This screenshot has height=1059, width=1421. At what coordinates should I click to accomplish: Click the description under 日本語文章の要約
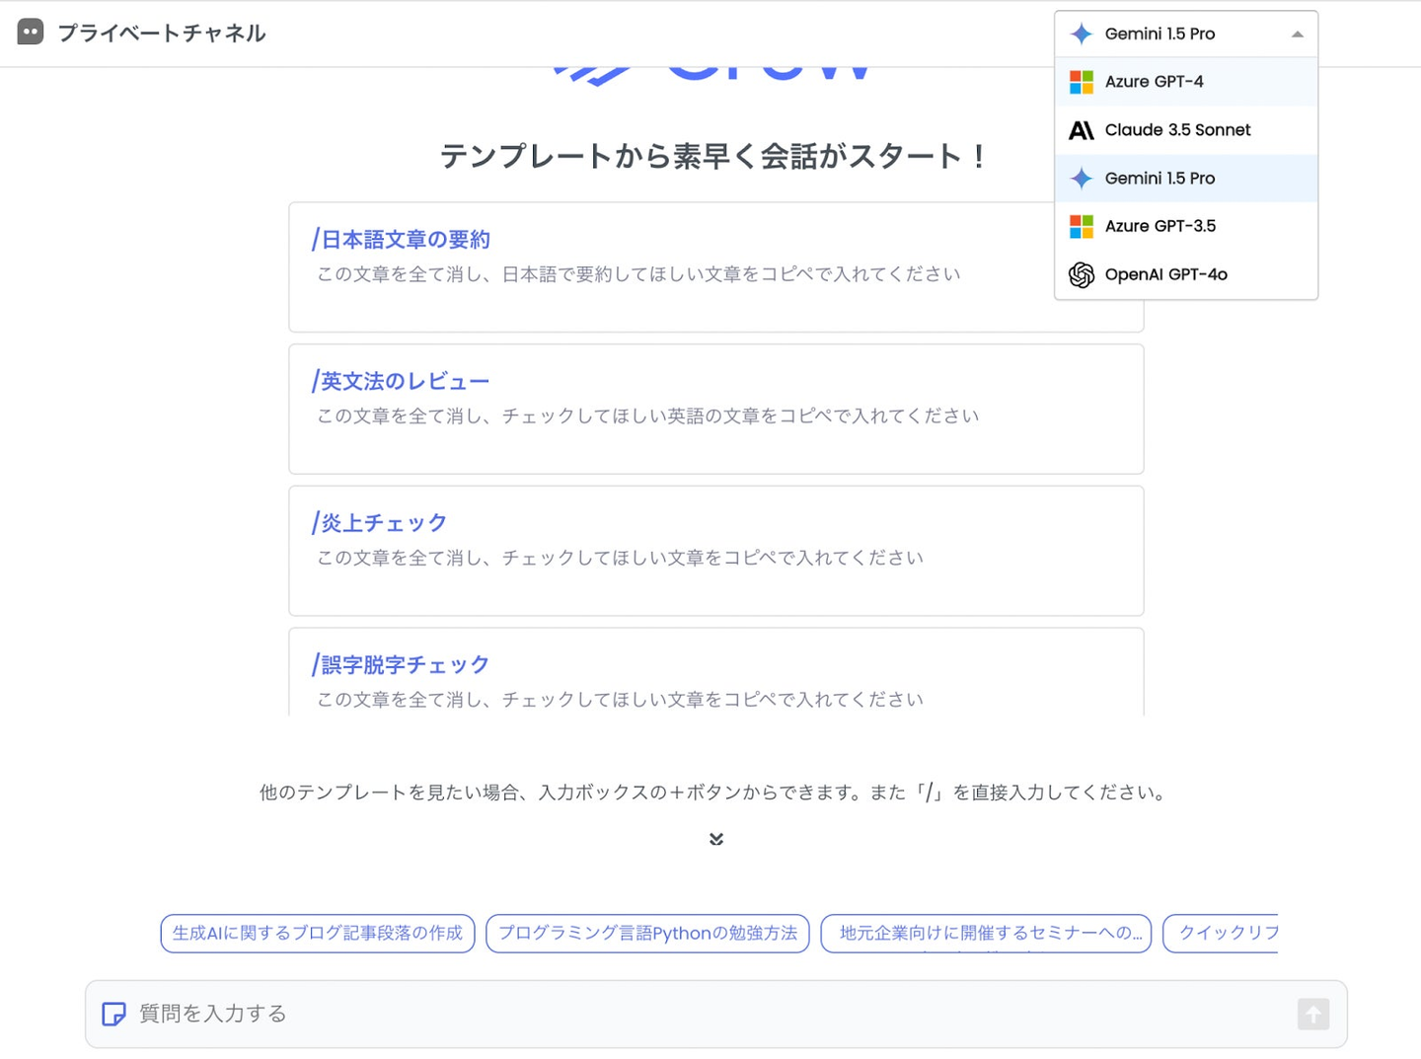click(638, 273)
